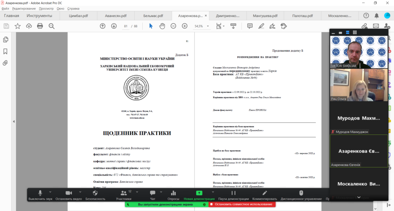Open Acrobat help question icon
Image resolution: width=394 pixels, height=211 pixels.
point(366,15)
